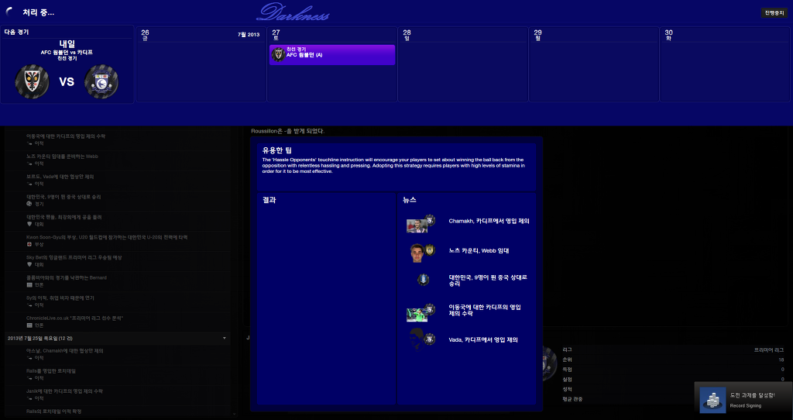The width and height of the screenshot is (793, 420).
Task: Collapse the 2013년 7월 25일 목요일 (12 건) group
Action: tap(225, 338)
